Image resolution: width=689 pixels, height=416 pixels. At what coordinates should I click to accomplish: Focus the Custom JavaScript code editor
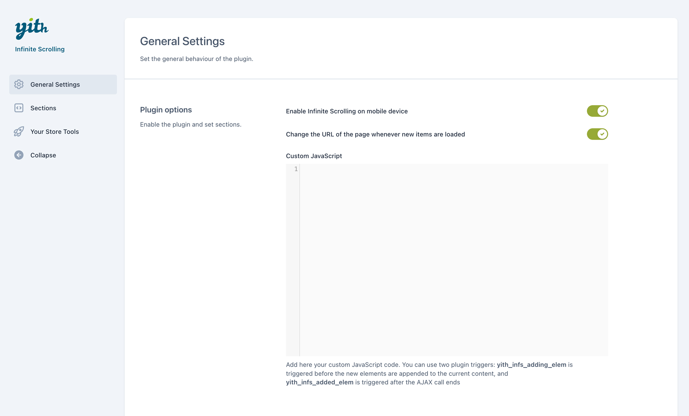click(453, 260)
